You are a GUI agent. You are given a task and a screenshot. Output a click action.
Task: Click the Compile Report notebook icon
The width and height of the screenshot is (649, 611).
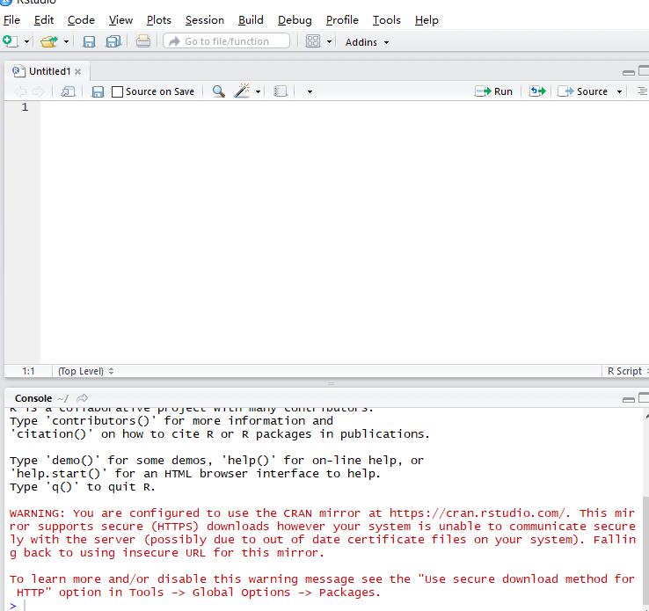pyautogui.click(x=281, y=91)
